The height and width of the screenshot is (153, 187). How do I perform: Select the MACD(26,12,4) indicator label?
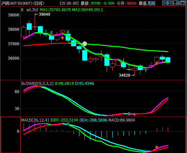(x=35, y=120)
